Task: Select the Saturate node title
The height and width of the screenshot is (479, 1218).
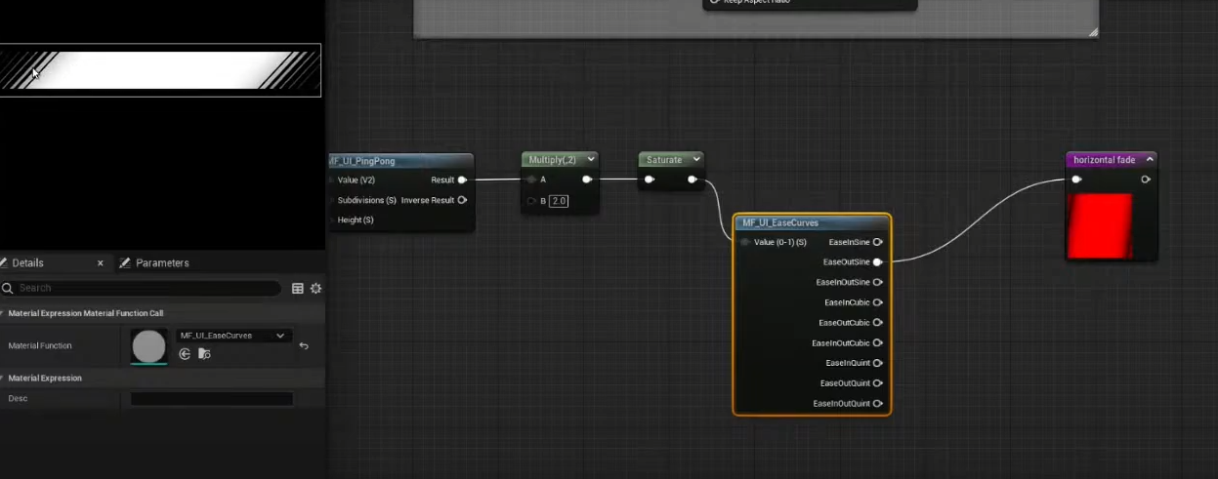Action: (x=664, y=160)
